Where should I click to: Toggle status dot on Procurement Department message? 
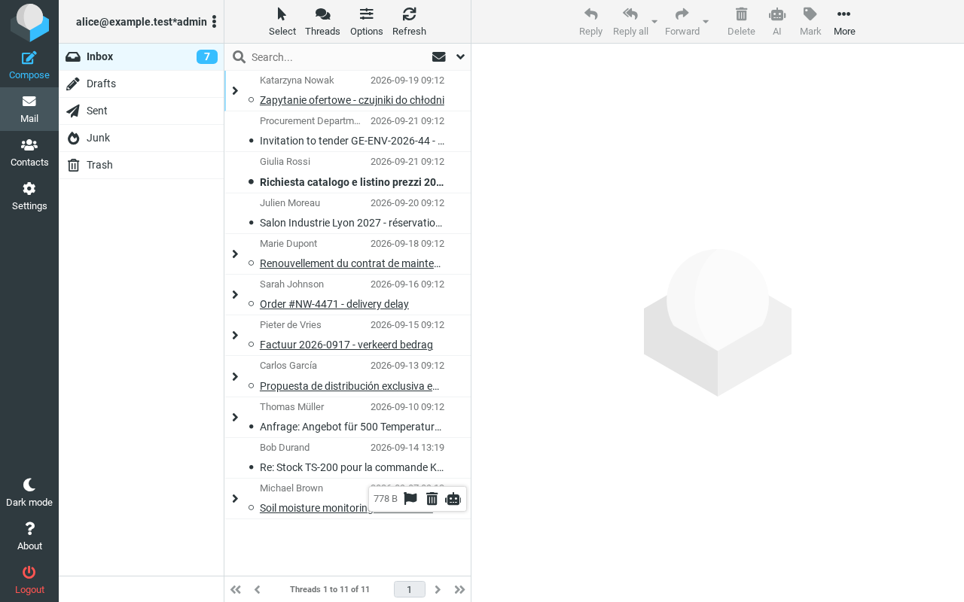251,141
